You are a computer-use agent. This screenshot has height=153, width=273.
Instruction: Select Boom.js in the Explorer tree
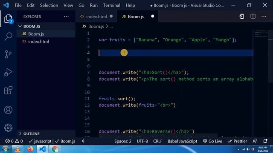46,34
